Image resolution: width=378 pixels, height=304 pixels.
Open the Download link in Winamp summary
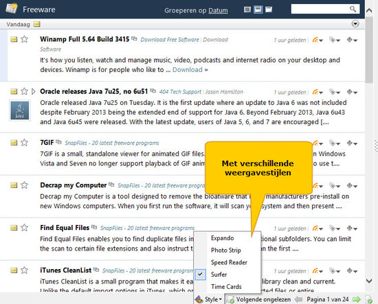click(x=188, y=70)
